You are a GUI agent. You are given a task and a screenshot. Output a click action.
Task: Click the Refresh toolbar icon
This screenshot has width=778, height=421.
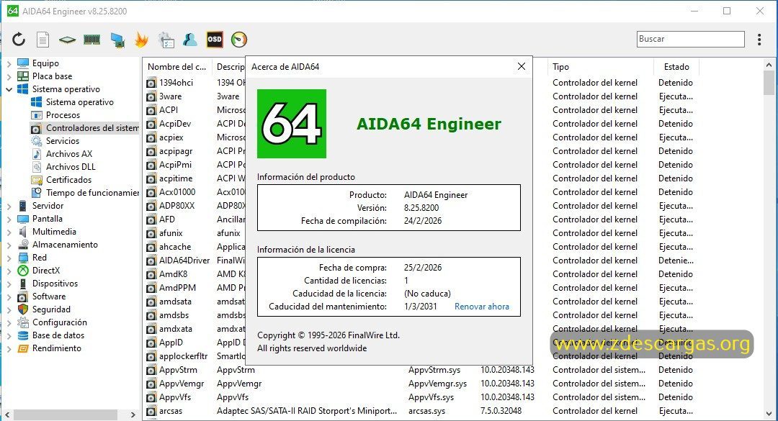(x=19, y=39)
